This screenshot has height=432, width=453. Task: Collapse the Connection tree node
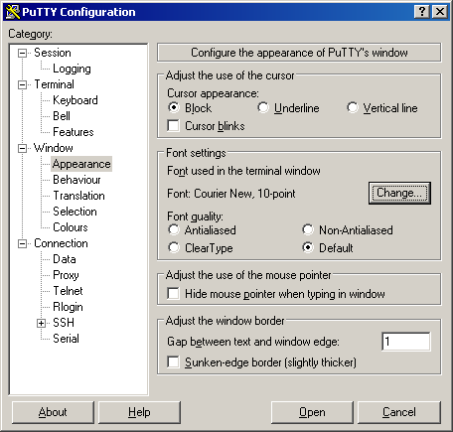pos(22,243)
